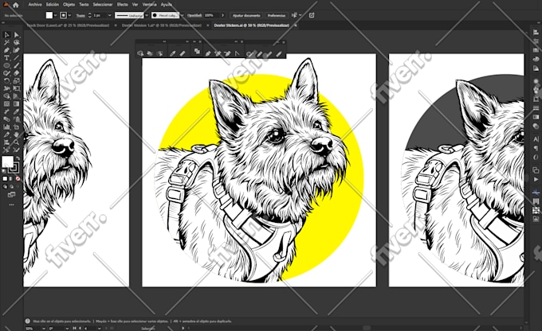Open the arrange/align options dropdown in control bar

[300, 15]
